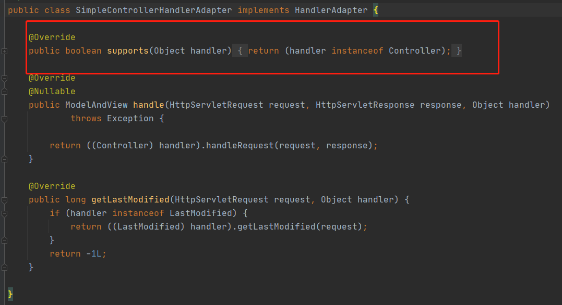562x305 pixels.
Task: Expand the folded supports method in gutter
Action: [x=4, y=51]
